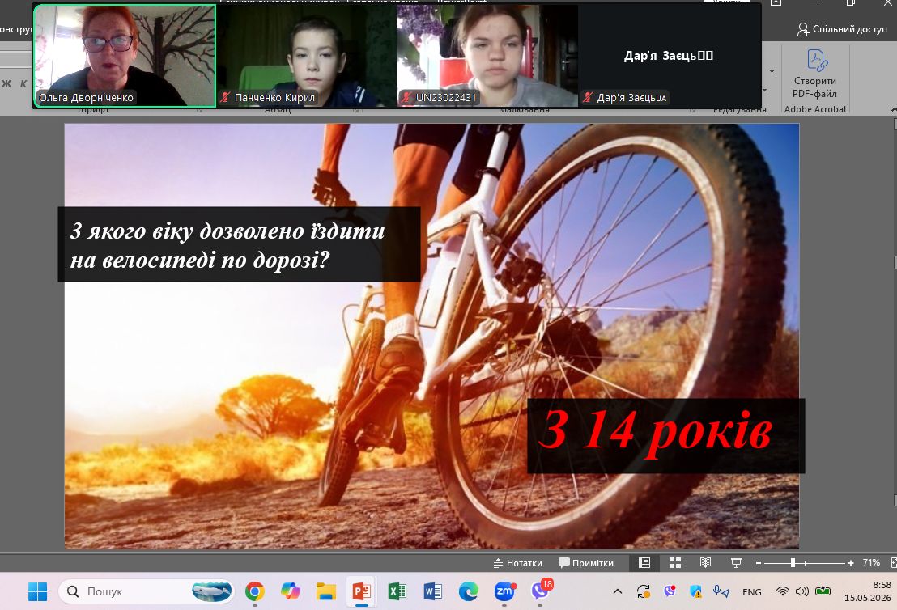Open Microsoft Edge from taskbar
Image resolution: width=897 pixels, height=610 pixels.
(x=469, y=591)
